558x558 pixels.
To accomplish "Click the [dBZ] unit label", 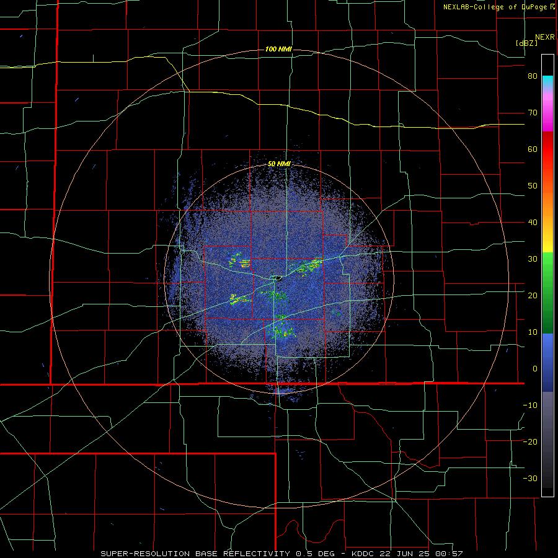I will 526,43.
